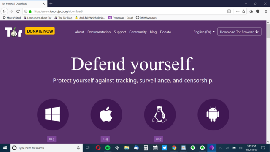Click the Tor onion logo on page

point(13,32)
